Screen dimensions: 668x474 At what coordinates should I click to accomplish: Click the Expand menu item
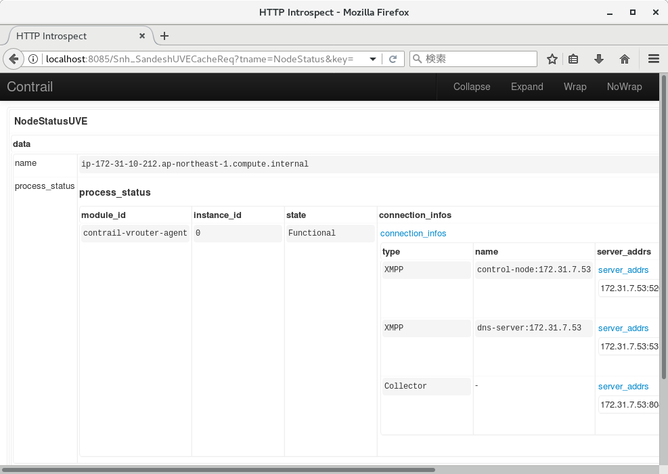(x=527, y=87)
